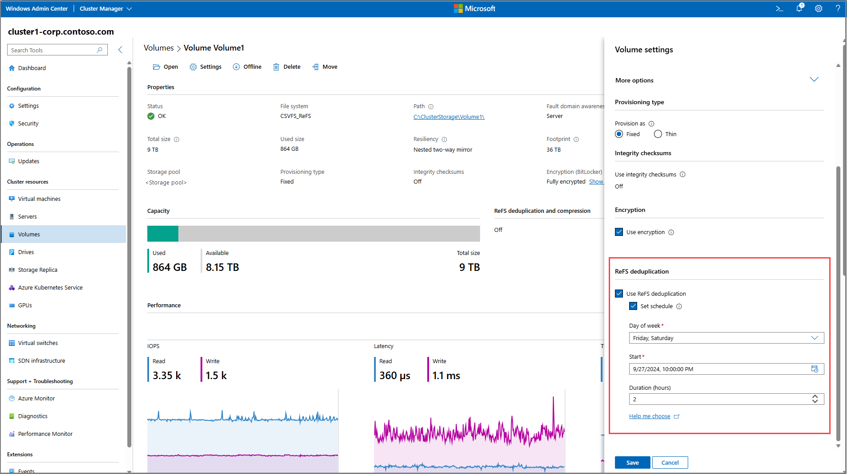The width and height of the screenshot is (847, 474).
Task: Toggle the Set schedule checkbox
Action: pyautogui.click(x=633, y=306)
